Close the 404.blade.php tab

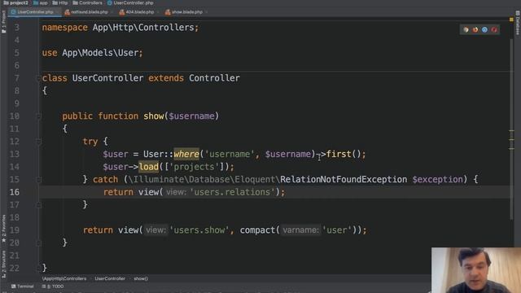(157, 12)
